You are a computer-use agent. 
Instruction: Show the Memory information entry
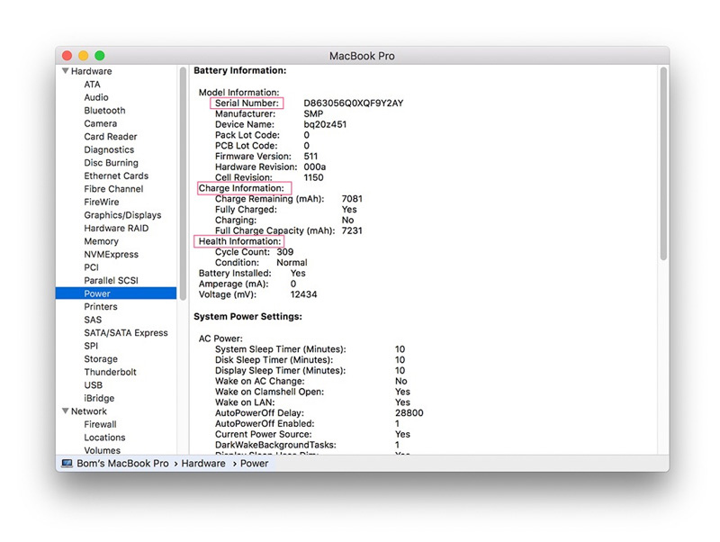click(x=101, y=241)
